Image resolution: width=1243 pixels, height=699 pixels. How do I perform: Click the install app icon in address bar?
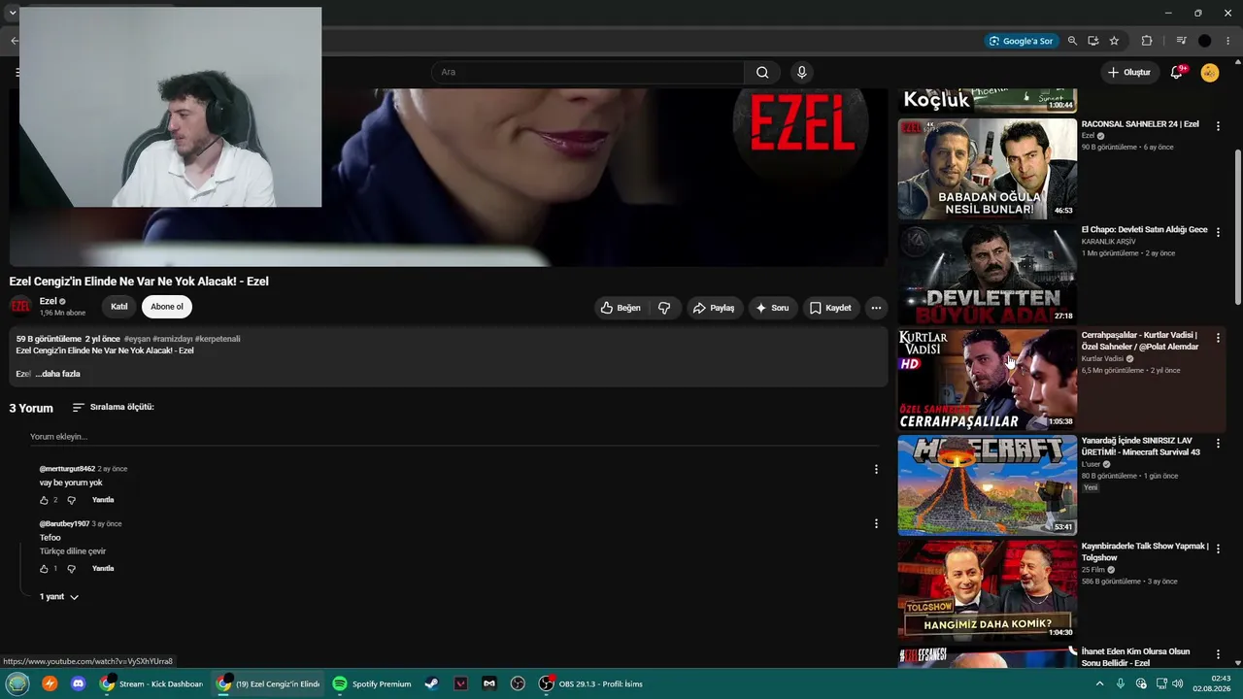[1093, 41]
